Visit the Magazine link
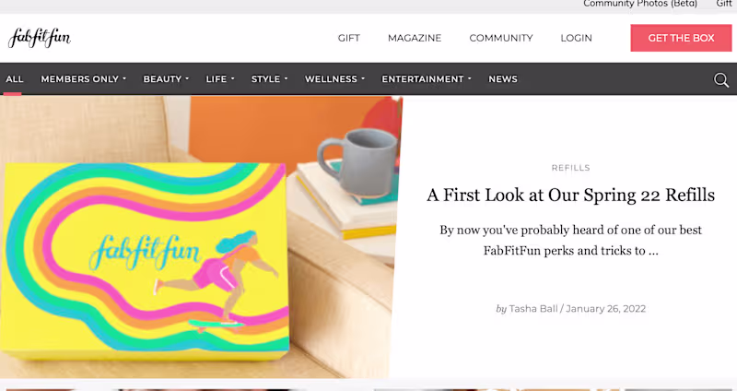Image resolution: width=737 pixels, height=391 pixels. tap(415, 38)
